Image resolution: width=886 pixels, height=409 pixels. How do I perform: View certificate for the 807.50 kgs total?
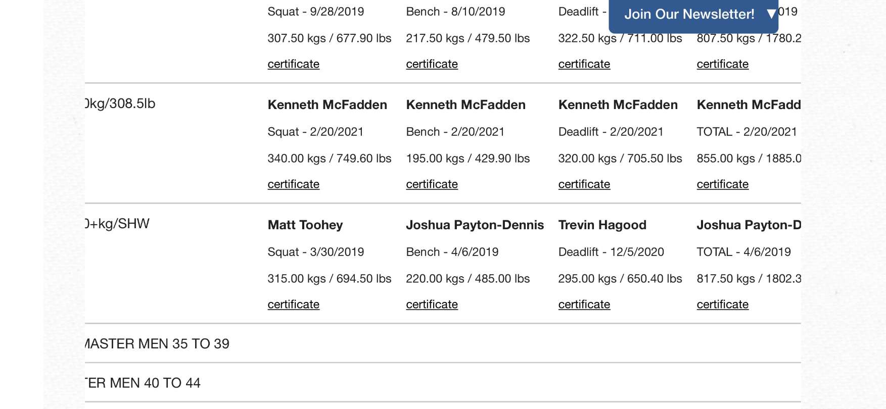722,64
